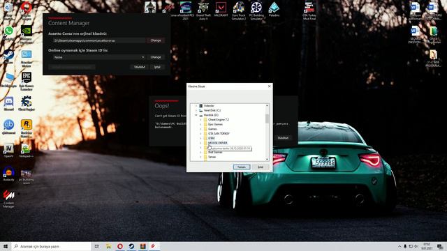447x251 pixels.
Task: Open File Explorer from the taskbar
Action: pos(109,246)
